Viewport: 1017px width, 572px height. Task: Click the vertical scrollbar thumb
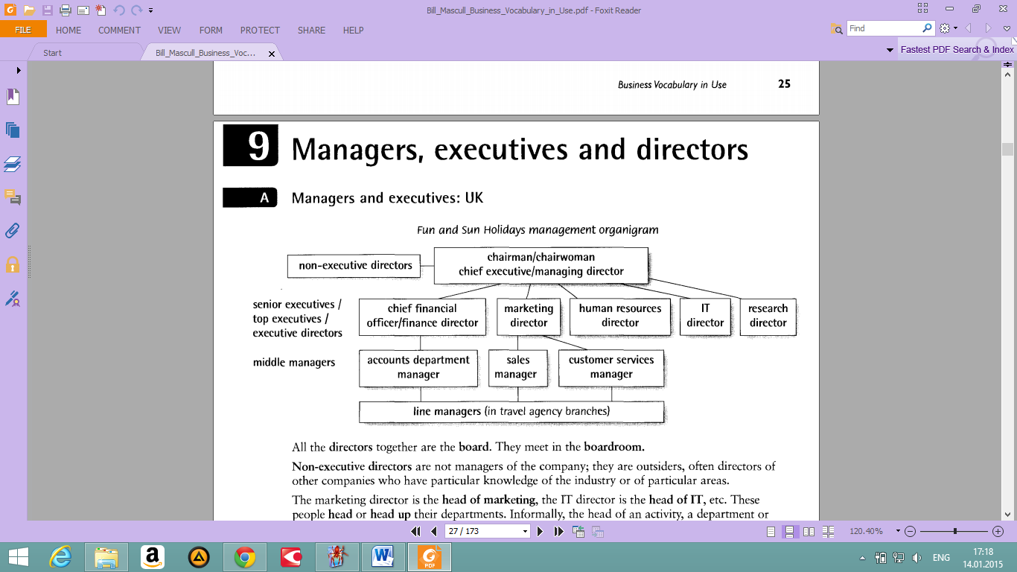click(1008, 149)
